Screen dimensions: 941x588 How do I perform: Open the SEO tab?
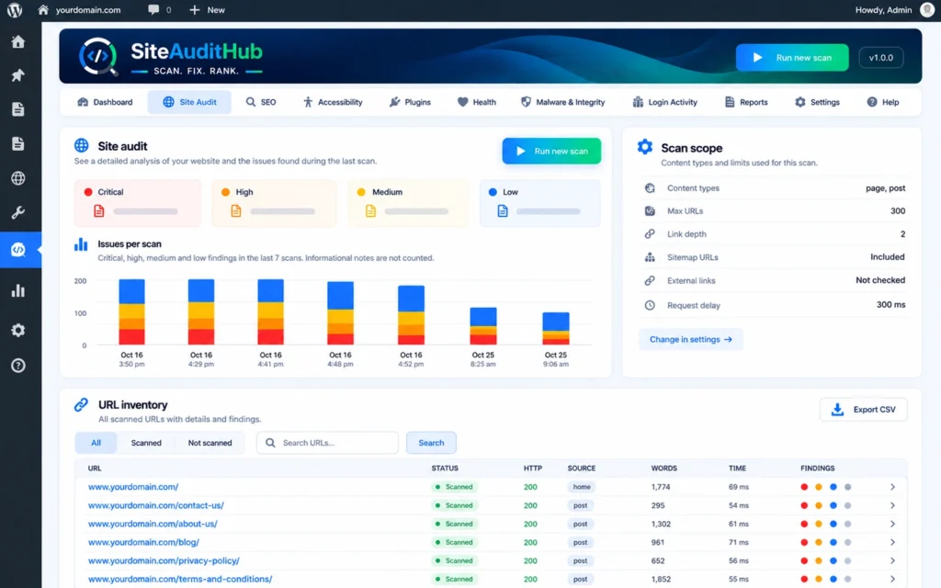pyautogui.click(x=261, y=102)
